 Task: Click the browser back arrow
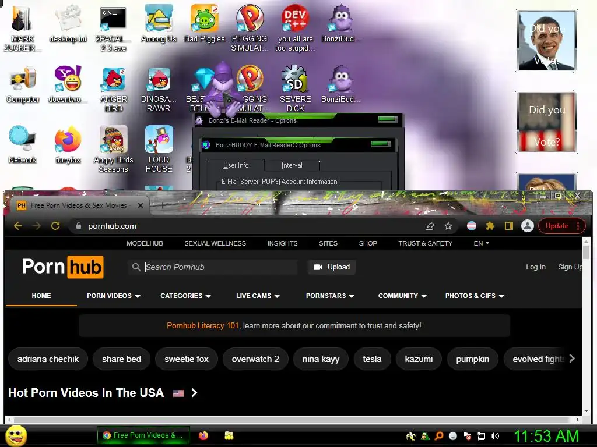click(x=18, y=226)
